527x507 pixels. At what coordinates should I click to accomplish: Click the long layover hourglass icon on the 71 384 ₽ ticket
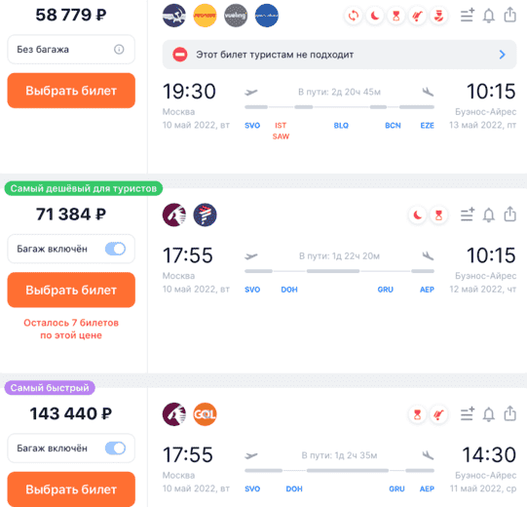tap(438, 214)
